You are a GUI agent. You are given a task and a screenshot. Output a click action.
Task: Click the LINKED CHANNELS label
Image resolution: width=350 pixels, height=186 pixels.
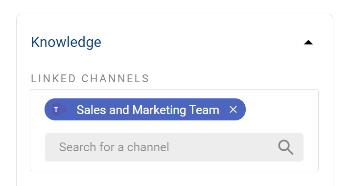pyautogui.click(x=90, y=79)
